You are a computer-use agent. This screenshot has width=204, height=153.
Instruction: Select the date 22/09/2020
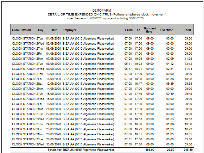[x=54, y=114]
